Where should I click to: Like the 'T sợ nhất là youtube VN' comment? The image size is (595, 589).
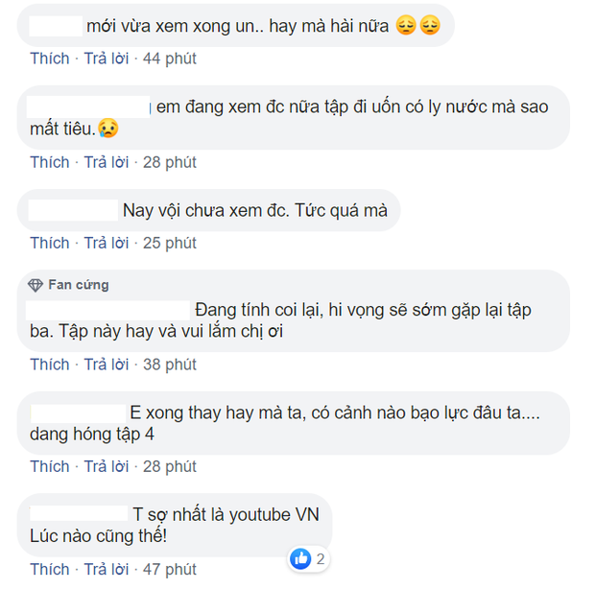click(x=50, y=570)
